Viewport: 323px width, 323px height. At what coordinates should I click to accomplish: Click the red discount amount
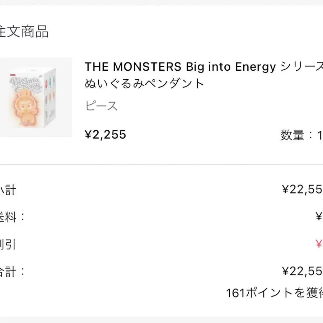click(319, 244)
